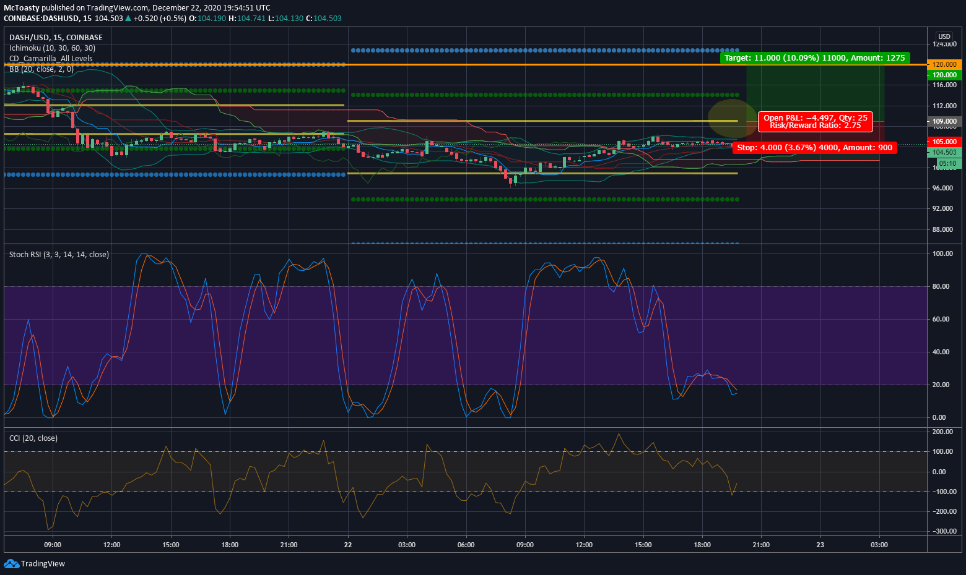This screenshot has height=575, width=966.
Task: Click the 40.00 Stoch RSI axis value
Action: [x=940, y=352]
